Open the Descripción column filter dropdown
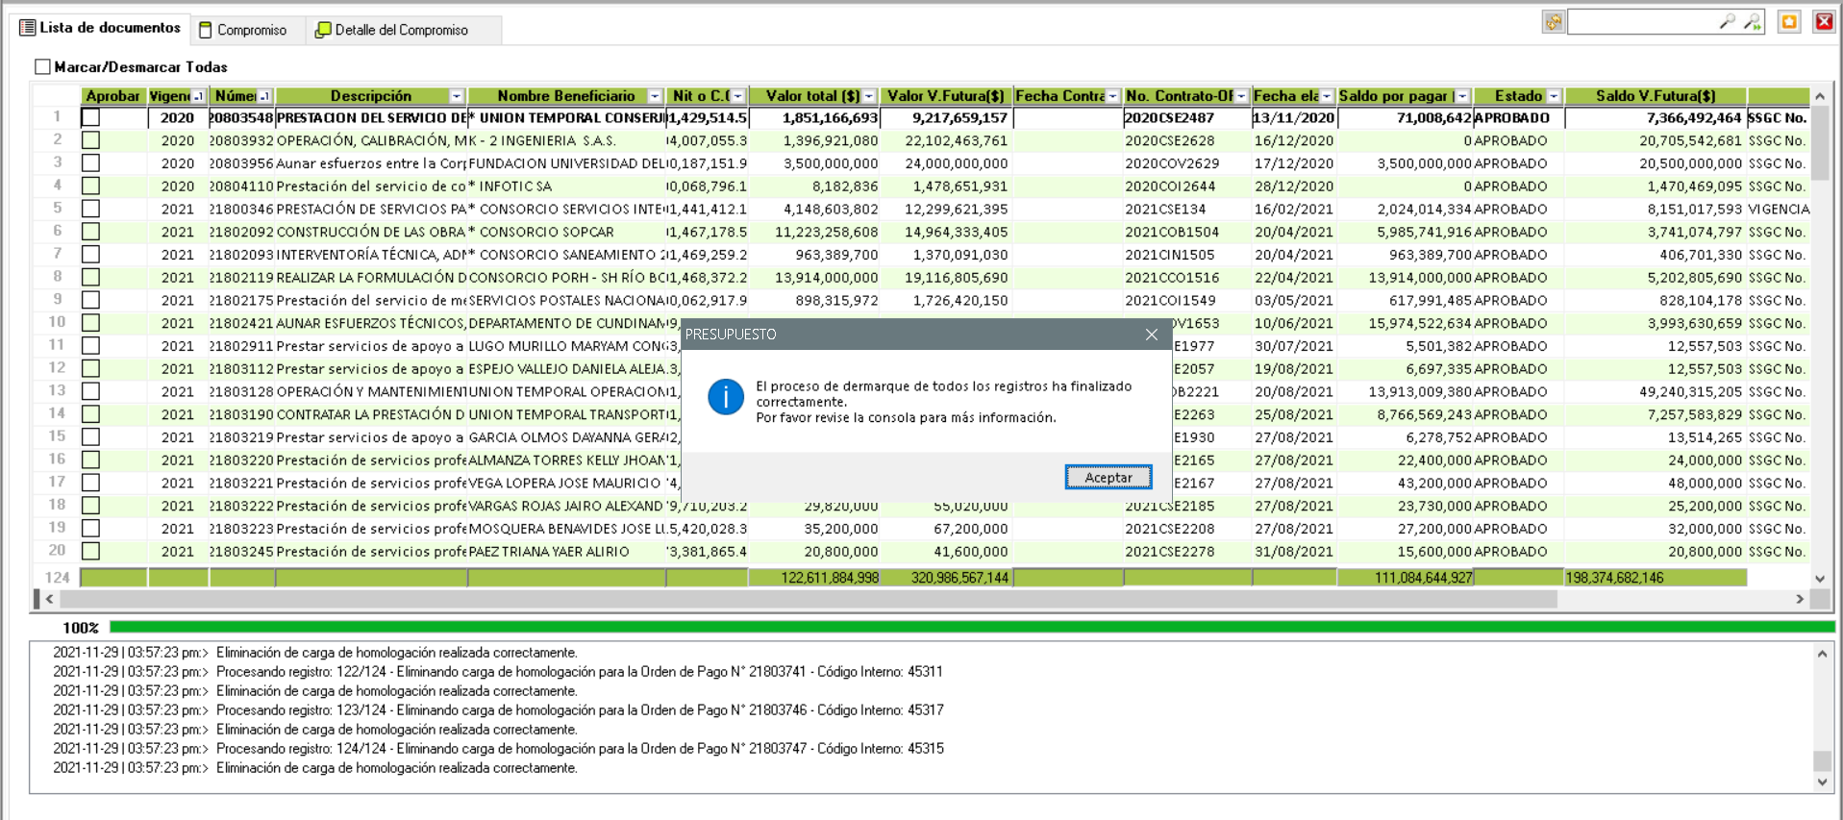This screenshot has width=1843, height=820. (x=457, y=96)
